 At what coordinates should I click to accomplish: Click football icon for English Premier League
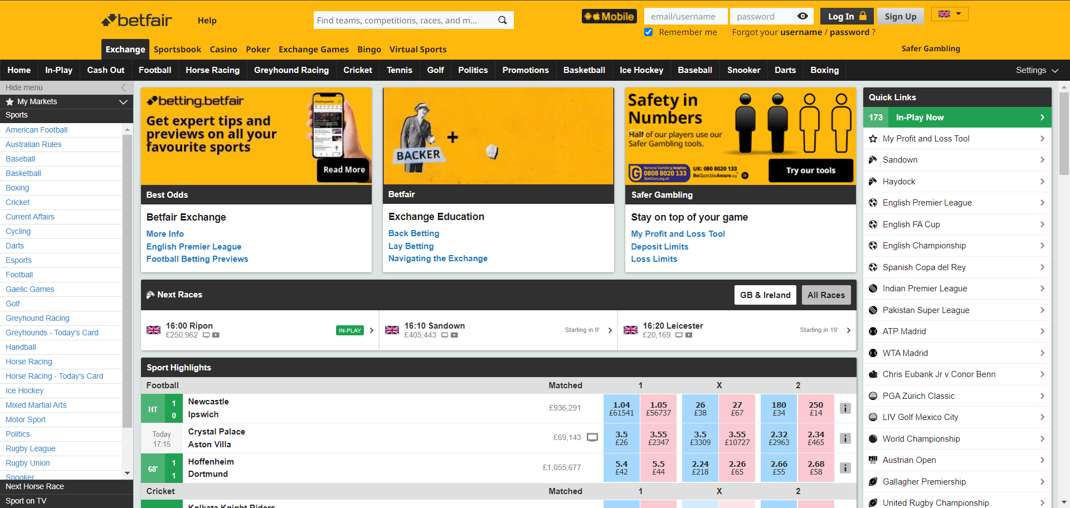873,203
